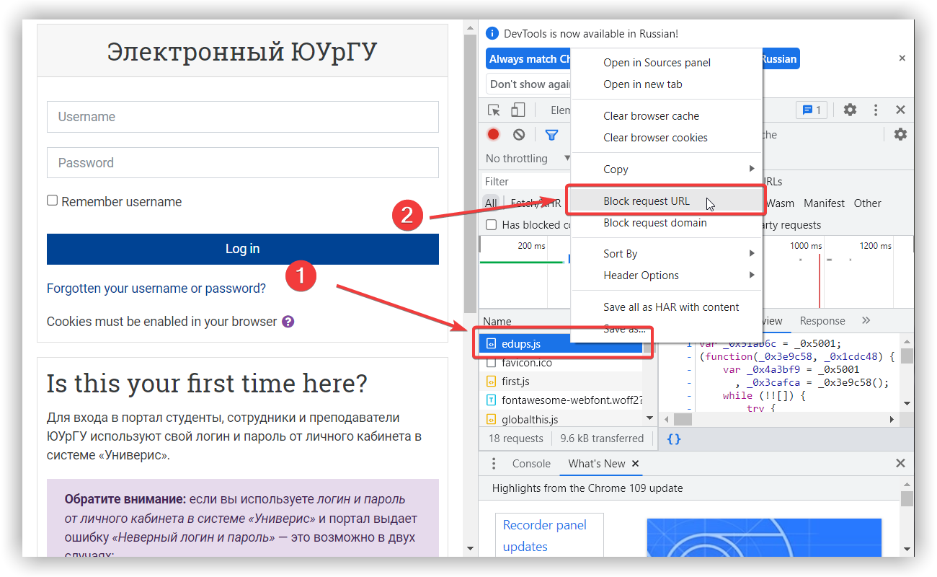This screenshot has height=577, width=937.
Task: Show more request detail tabs chevron
Action: (x=866, y=320)
